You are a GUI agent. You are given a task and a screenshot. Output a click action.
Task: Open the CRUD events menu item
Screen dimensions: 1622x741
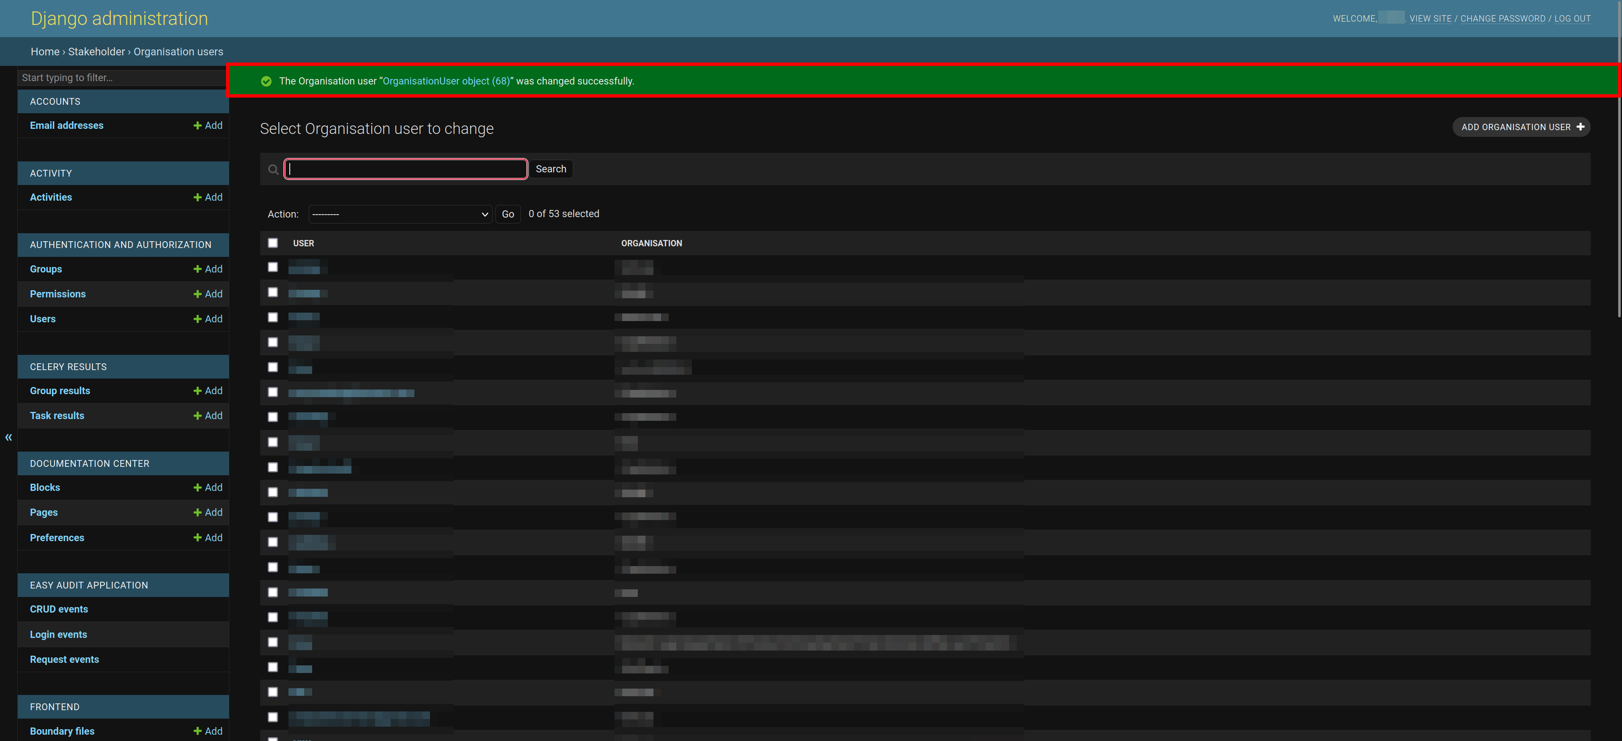click(59, 608)
